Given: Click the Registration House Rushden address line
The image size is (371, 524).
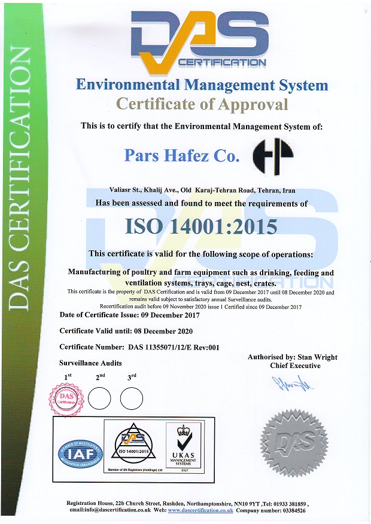Looking at the screenshot, I should pos(187,503).
